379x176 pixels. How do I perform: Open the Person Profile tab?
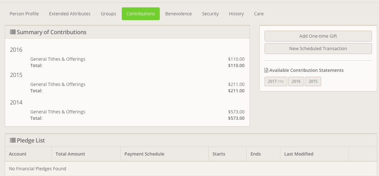coord(24,14)
